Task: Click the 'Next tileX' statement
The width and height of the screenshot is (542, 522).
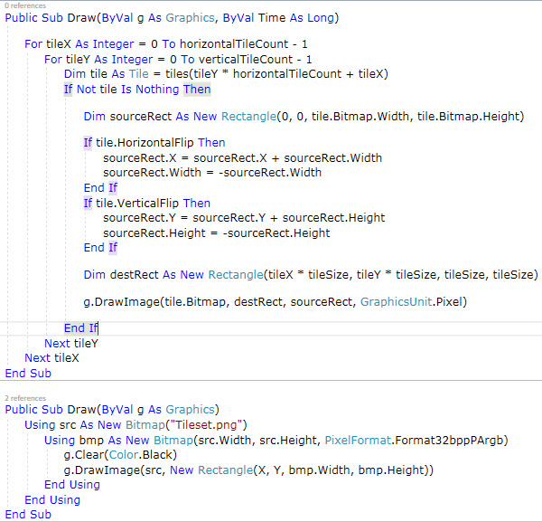Action: [51, 358]
